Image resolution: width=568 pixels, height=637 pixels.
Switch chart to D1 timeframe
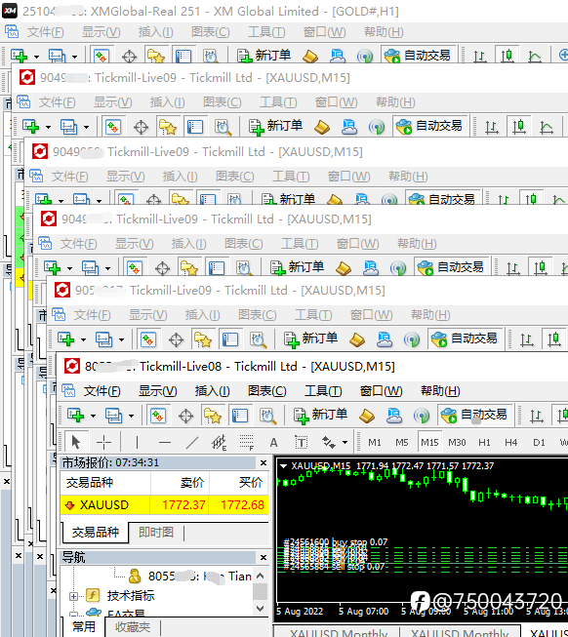click(539, 442)
